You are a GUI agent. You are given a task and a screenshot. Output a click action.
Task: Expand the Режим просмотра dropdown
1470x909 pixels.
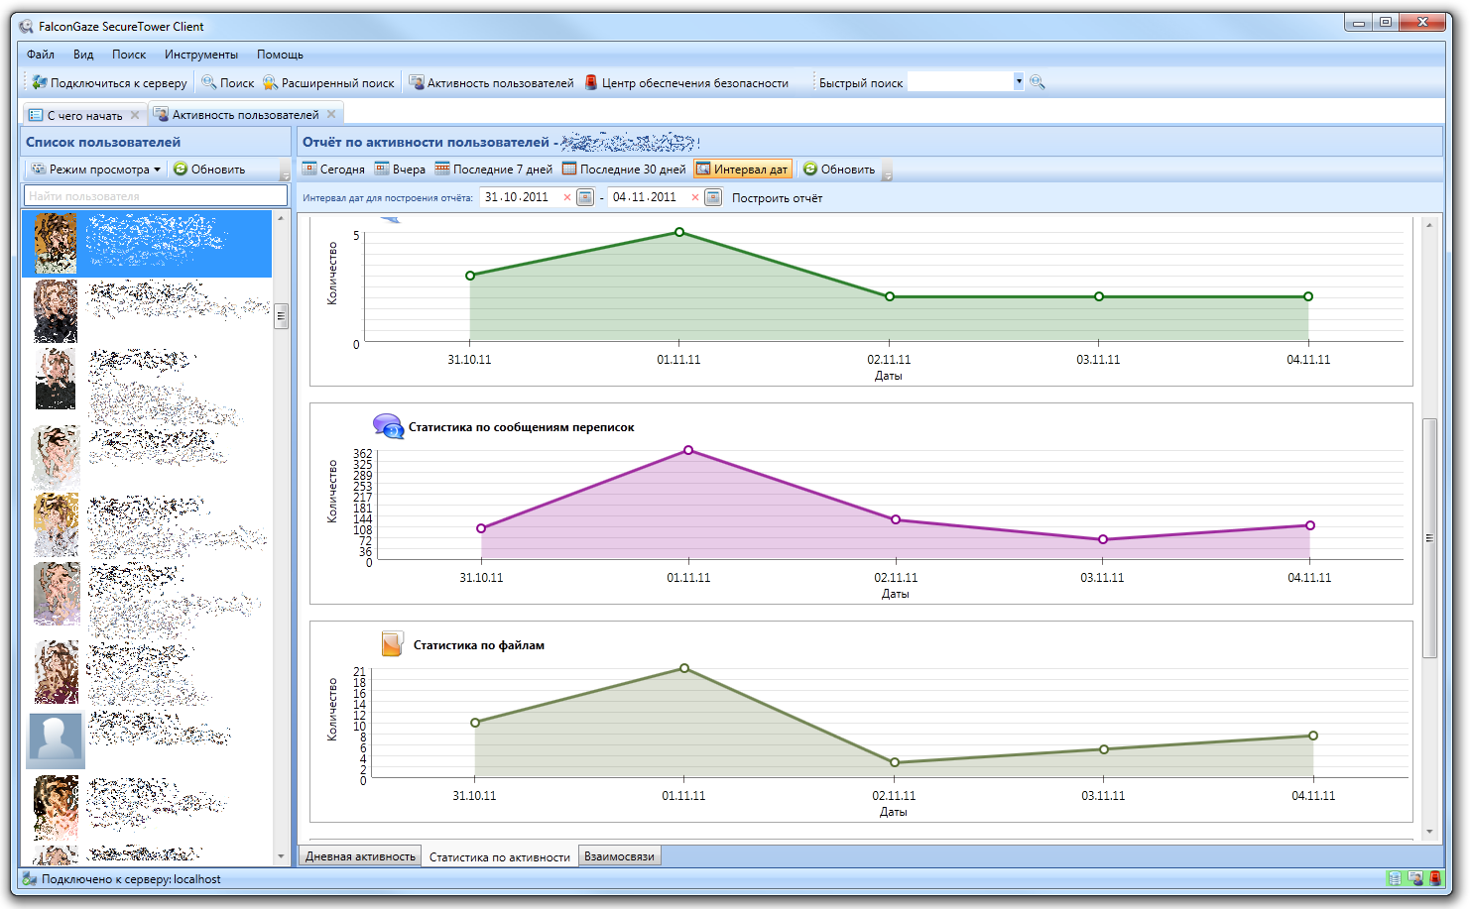point(95,170)
